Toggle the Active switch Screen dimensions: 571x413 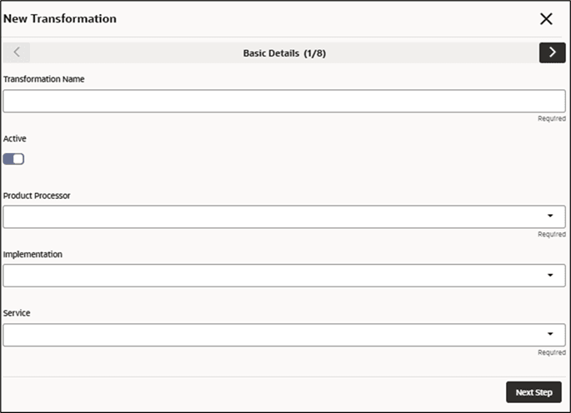click(14, 159)
